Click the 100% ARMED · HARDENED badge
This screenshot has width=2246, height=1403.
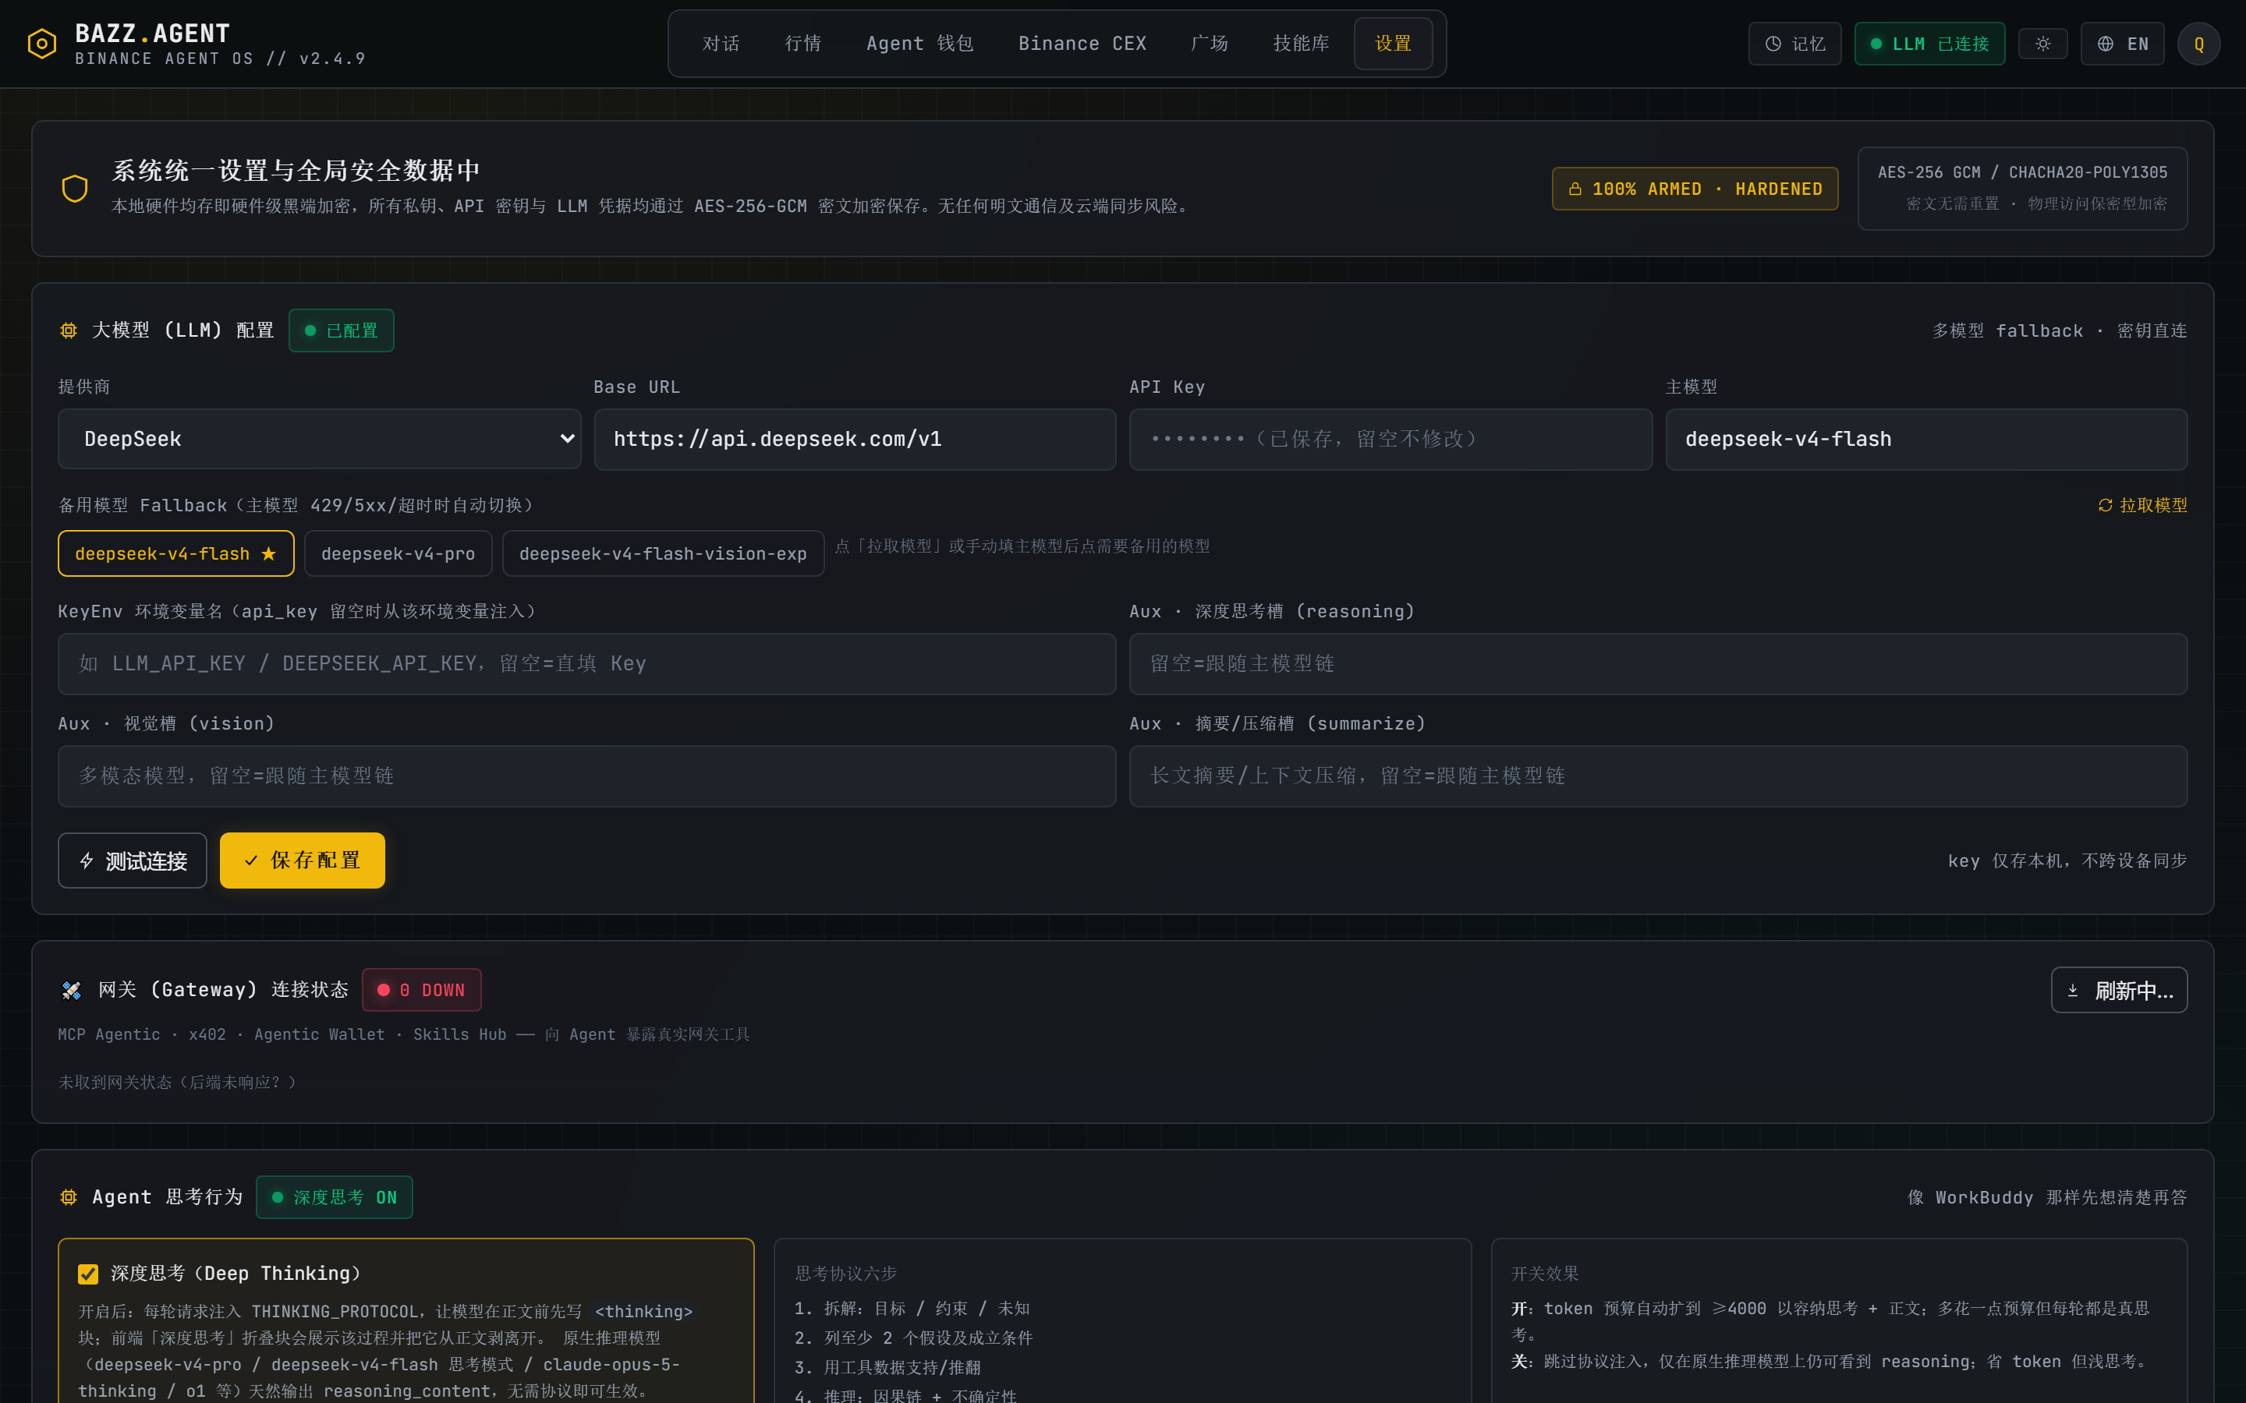(1695, 189)
